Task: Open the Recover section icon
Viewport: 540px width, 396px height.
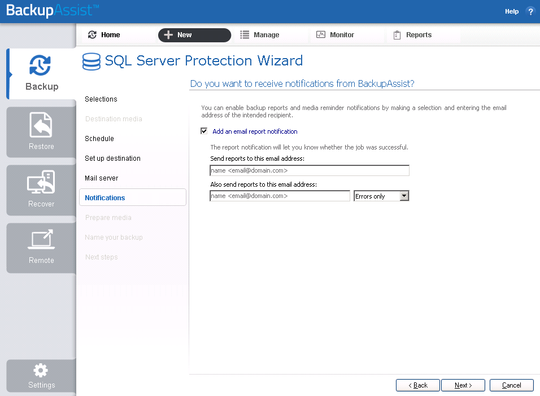Action: tap(41, 182)
